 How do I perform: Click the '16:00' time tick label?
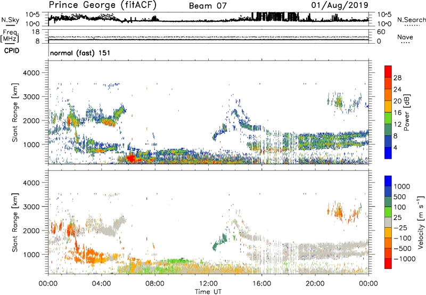tap(261, 284)
